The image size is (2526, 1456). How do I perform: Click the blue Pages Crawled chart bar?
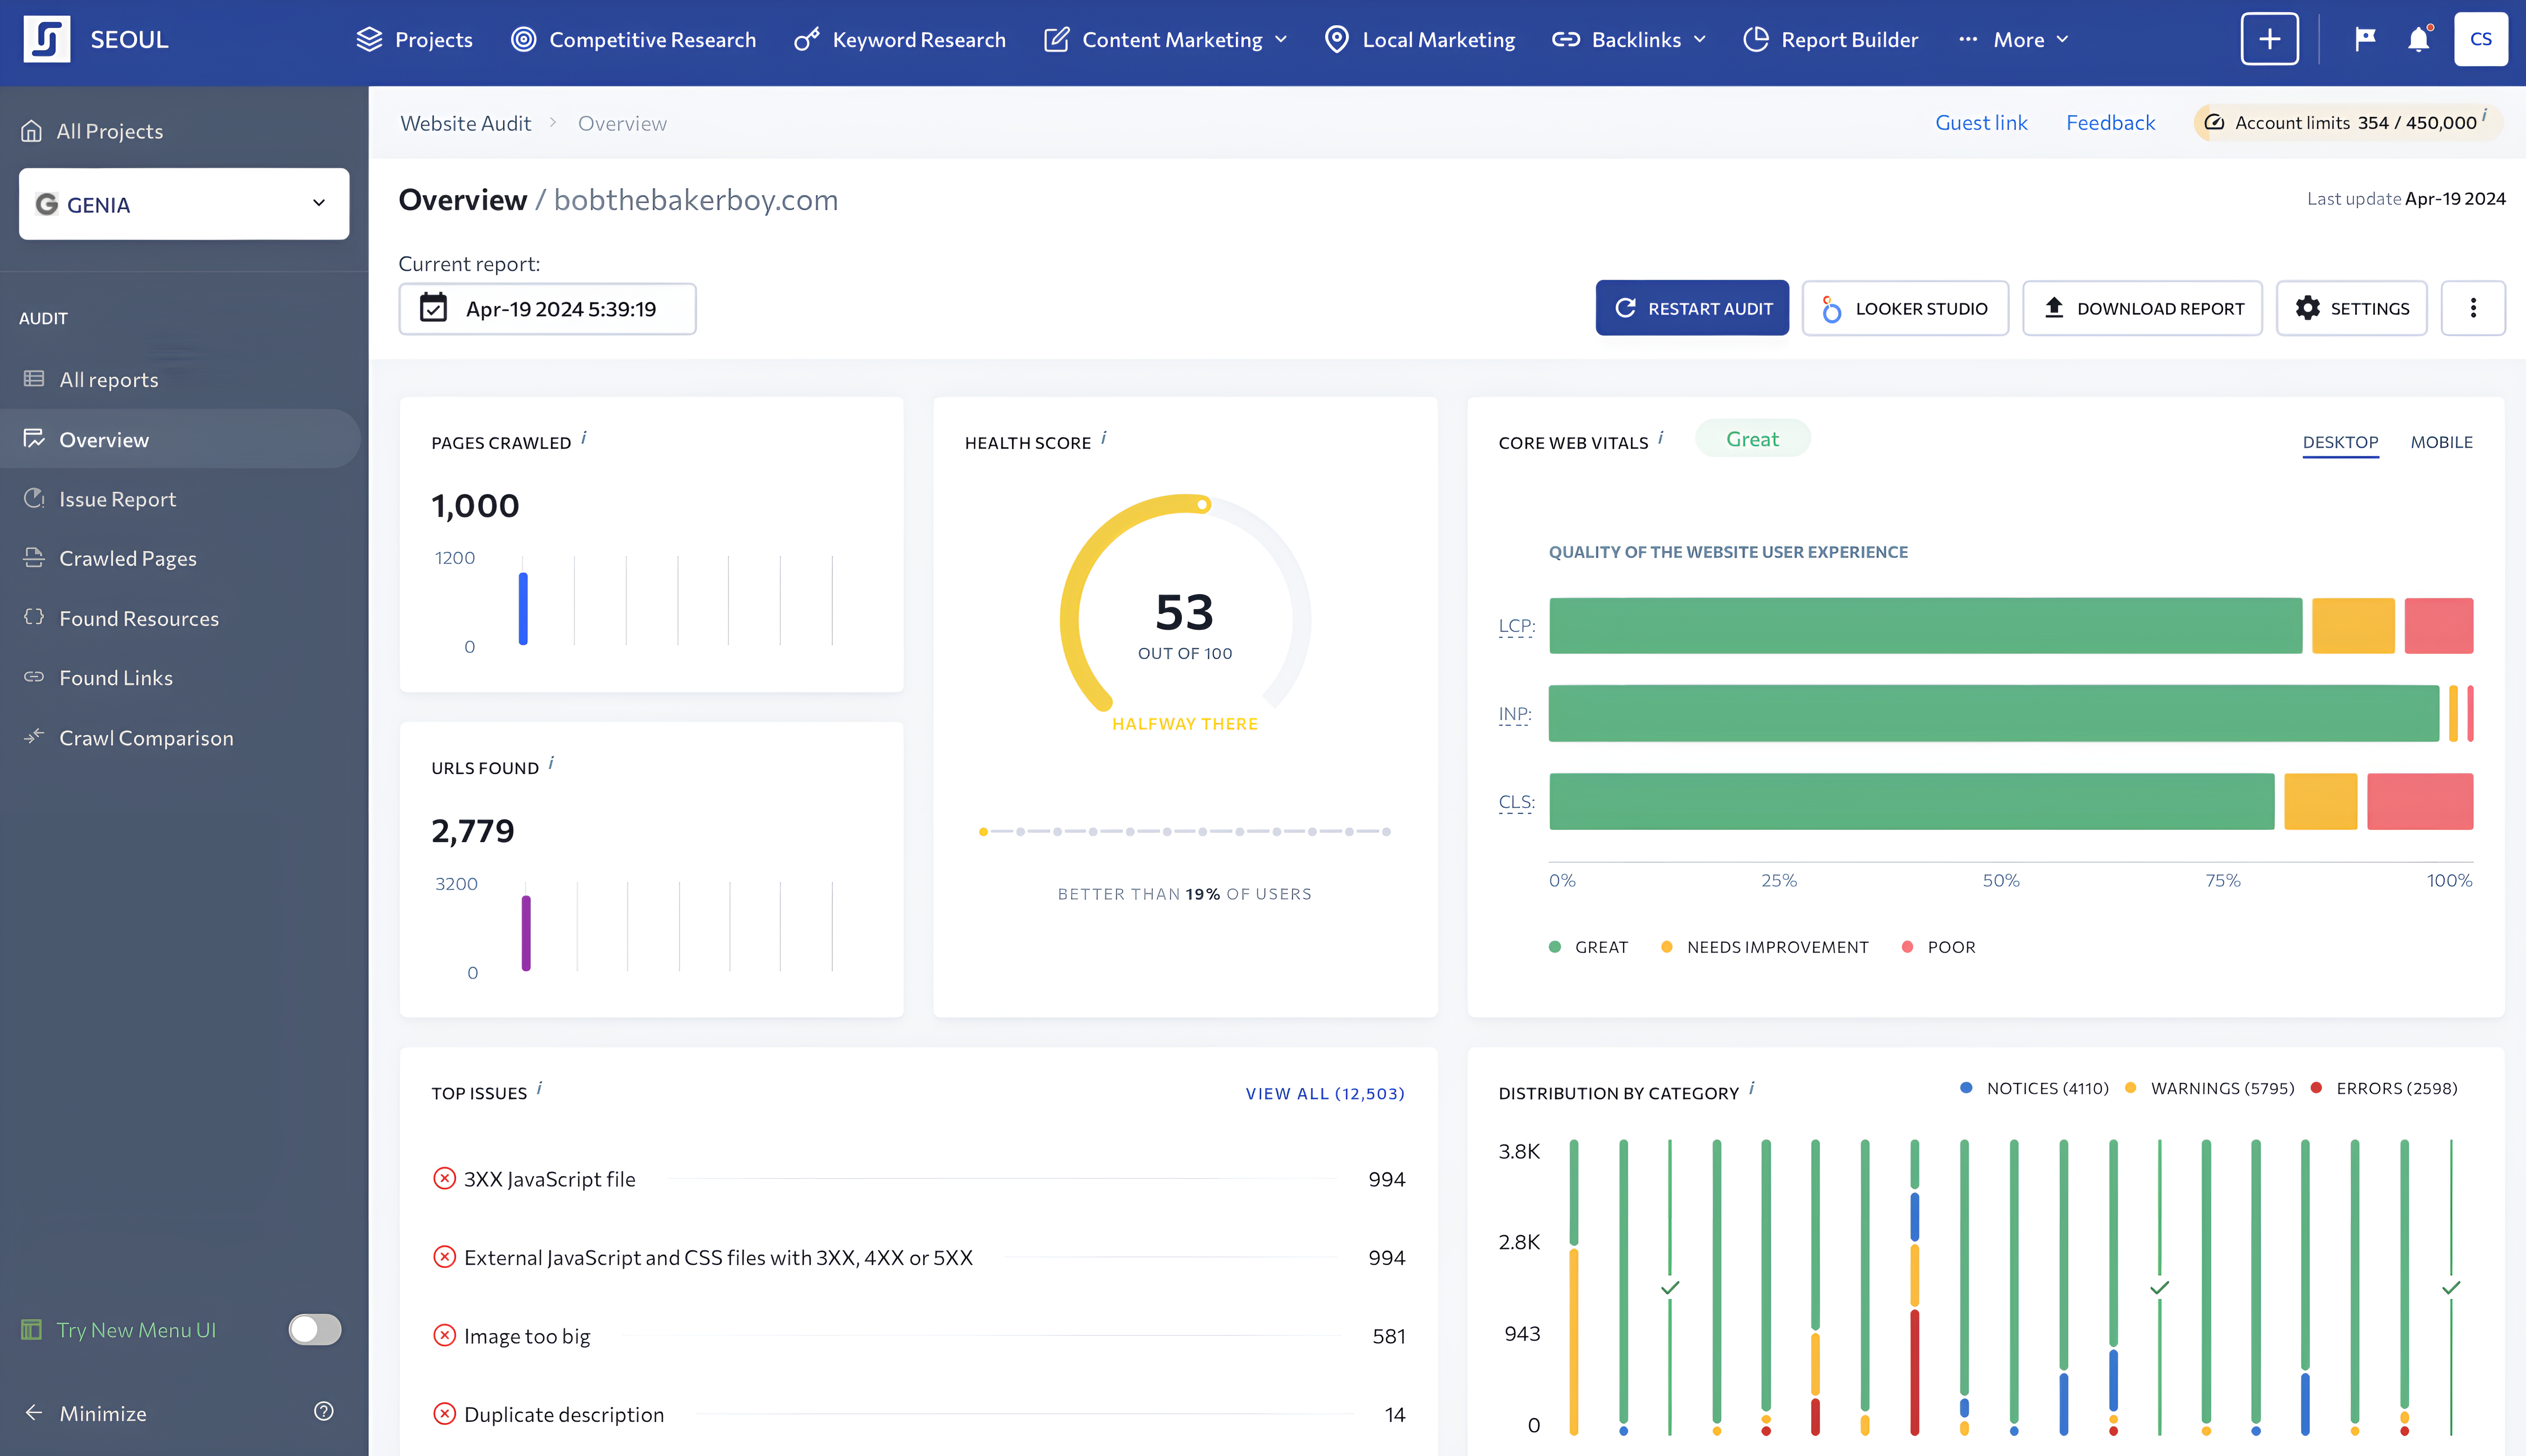point(523,608)
